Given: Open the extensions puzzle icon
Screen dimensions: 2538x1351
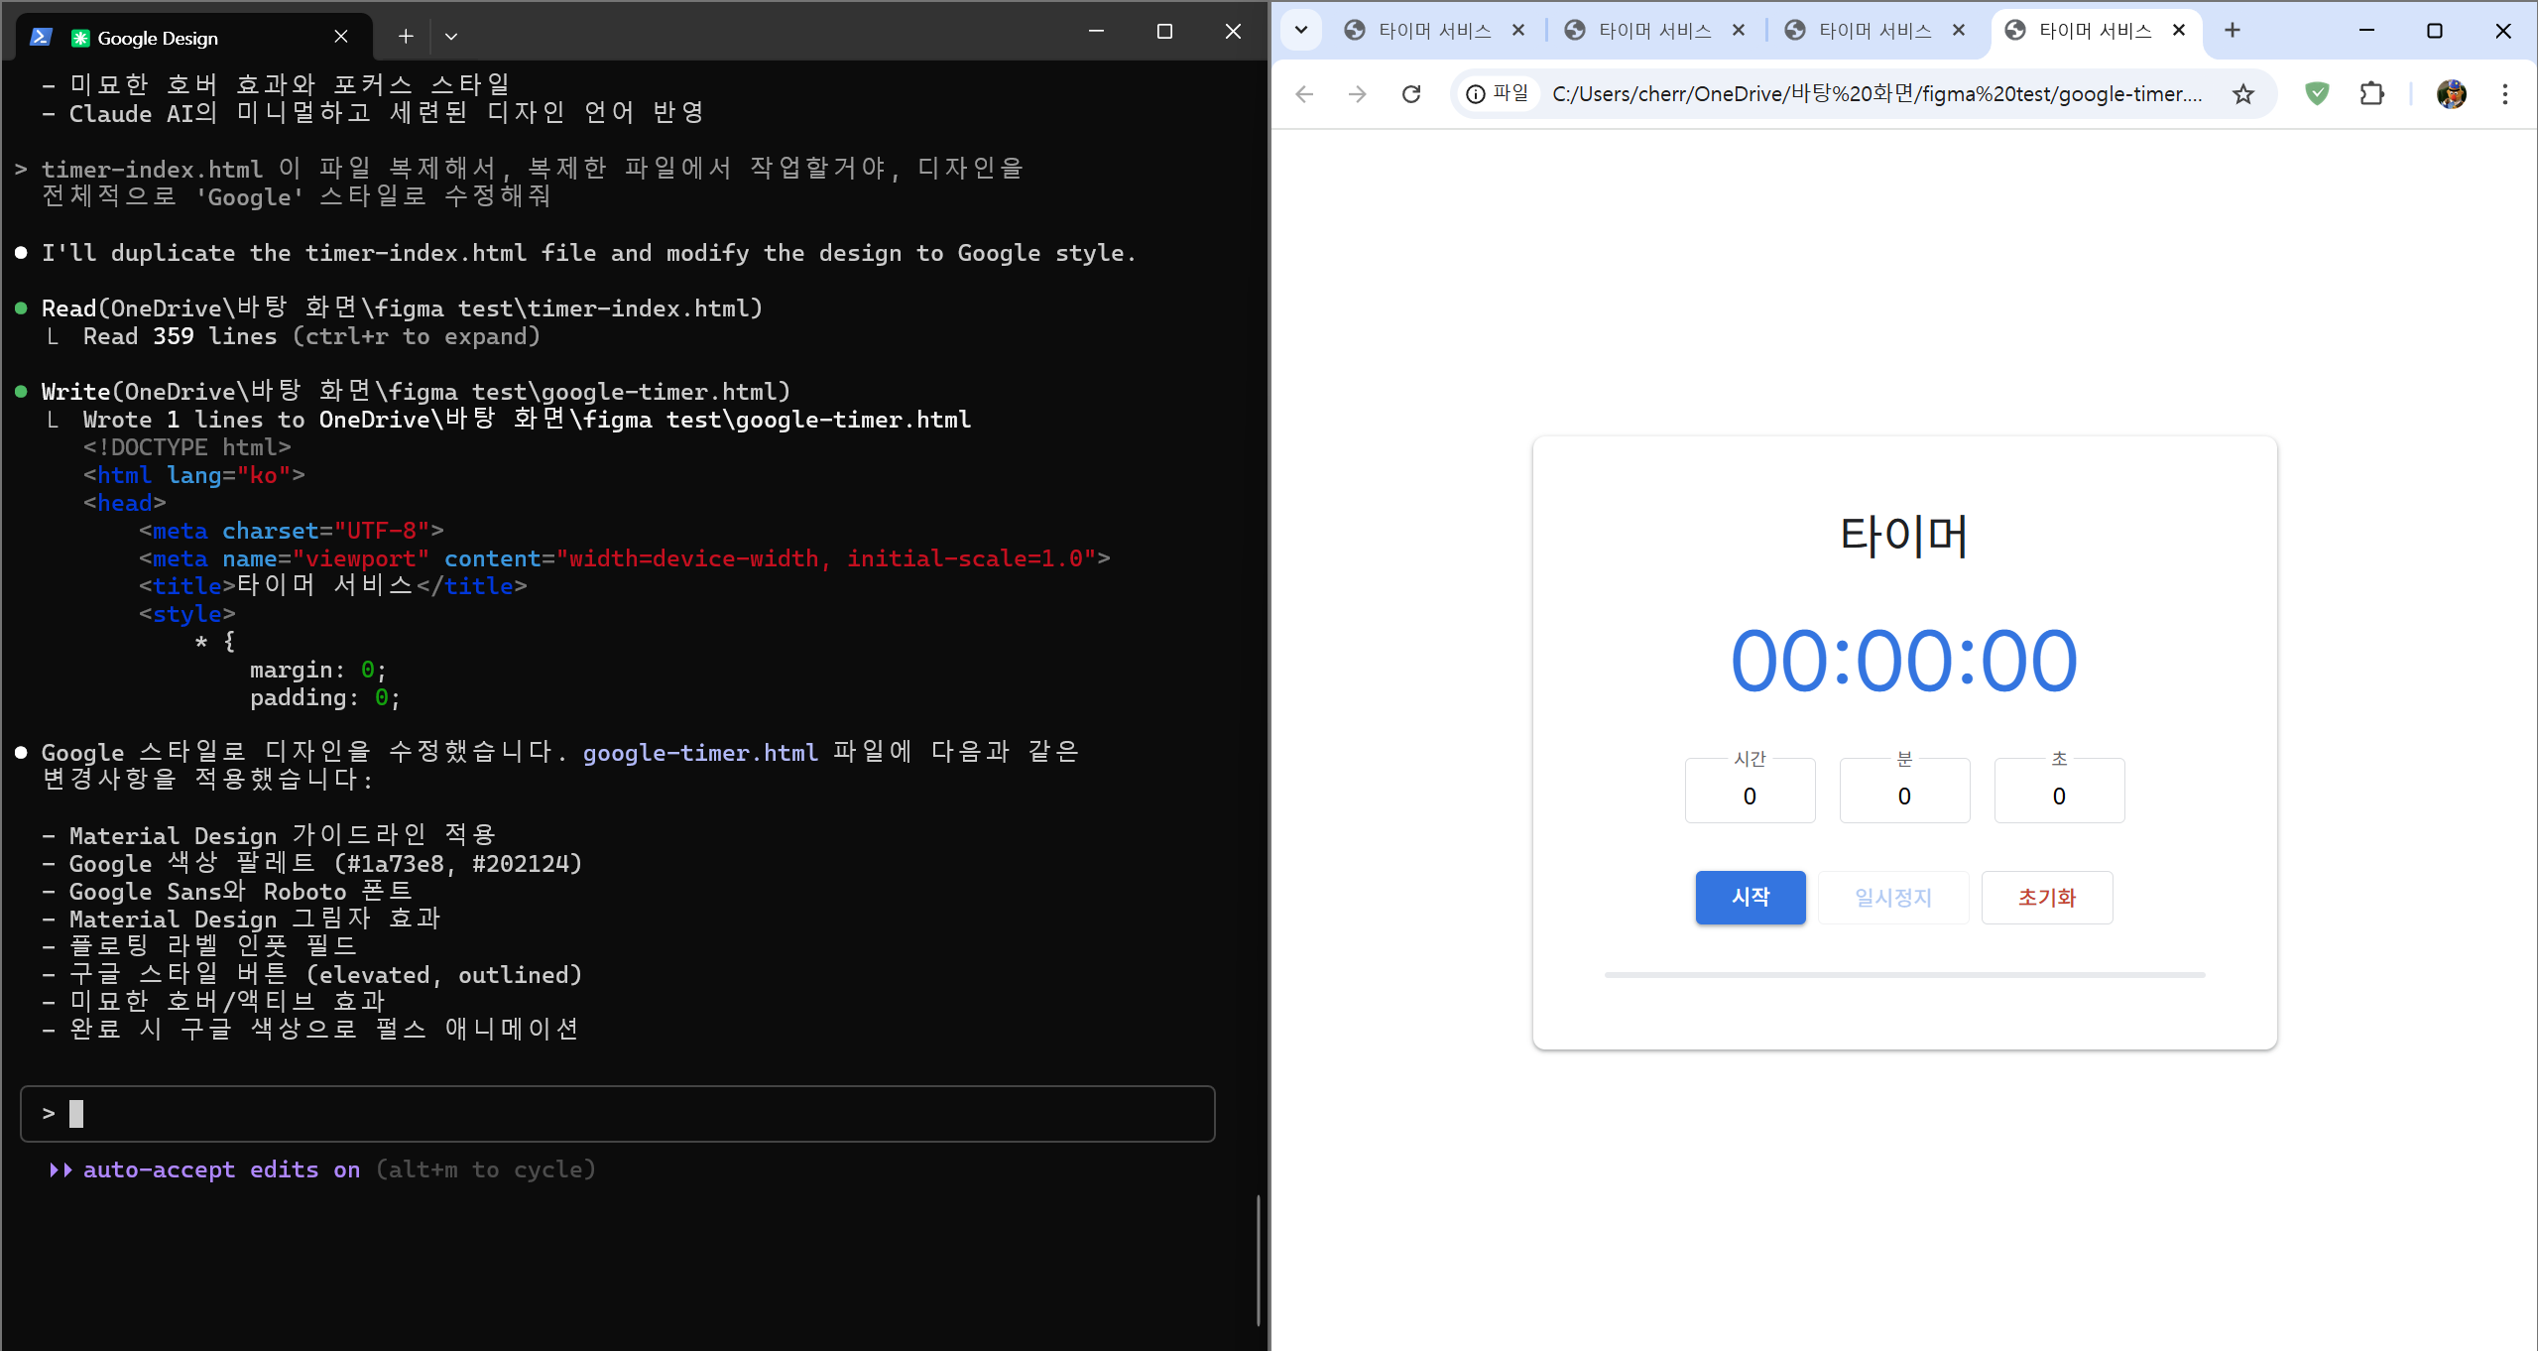Looking at the screenshot, I should (2371, 94).
